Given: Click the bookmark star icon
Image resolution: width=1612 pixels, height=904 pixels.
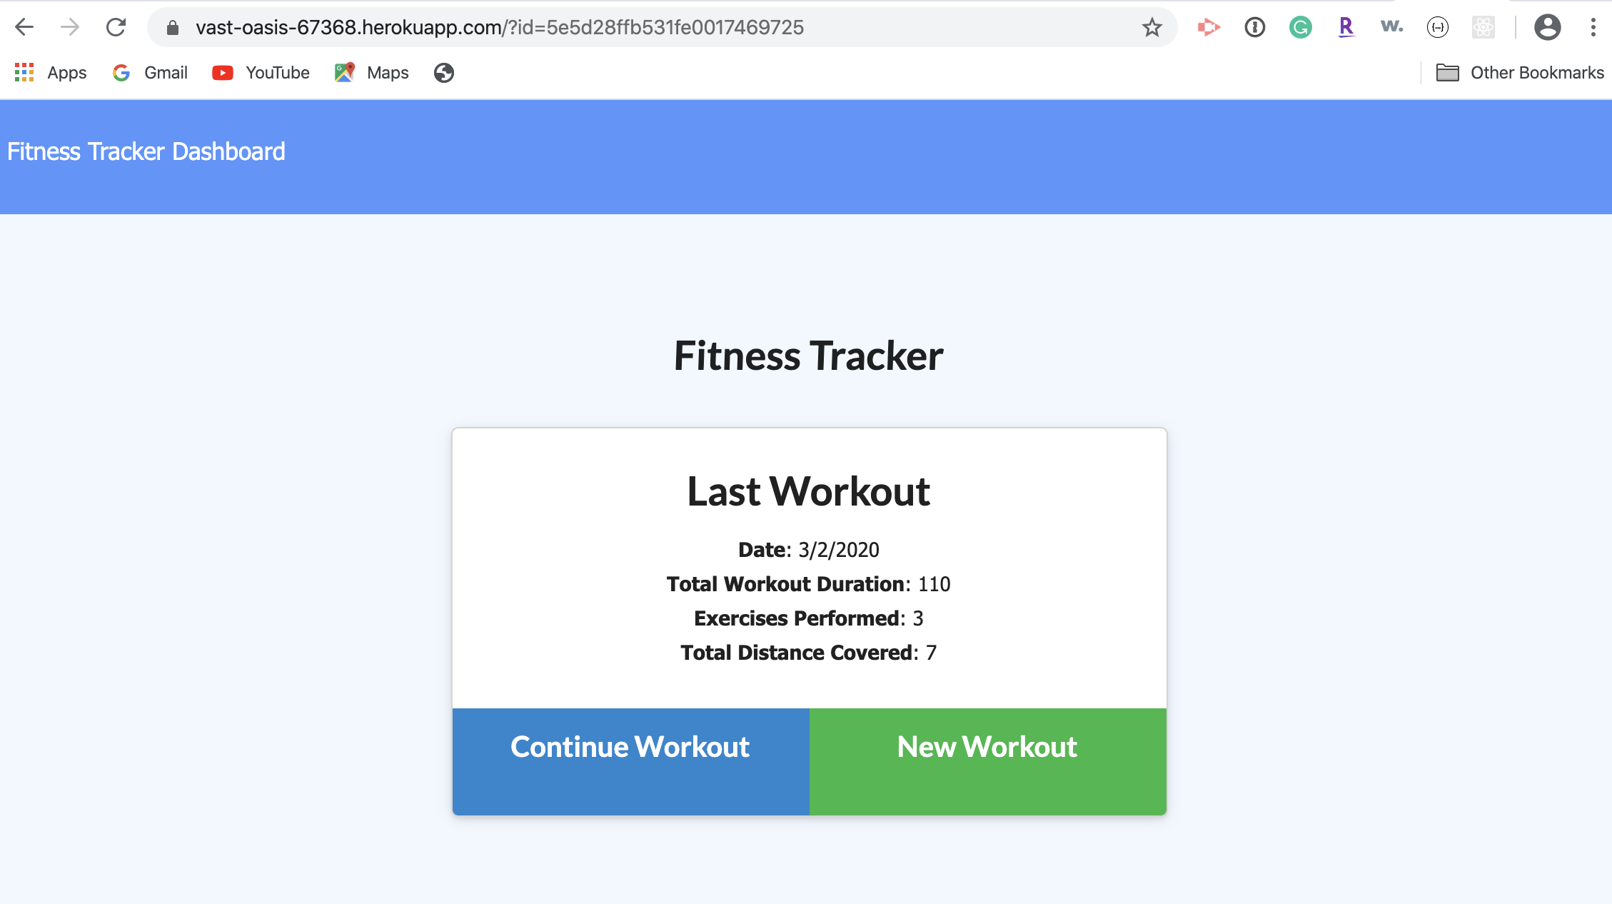Looking at the screenshot, I should pyautogui.click(x=1152, y=28).
